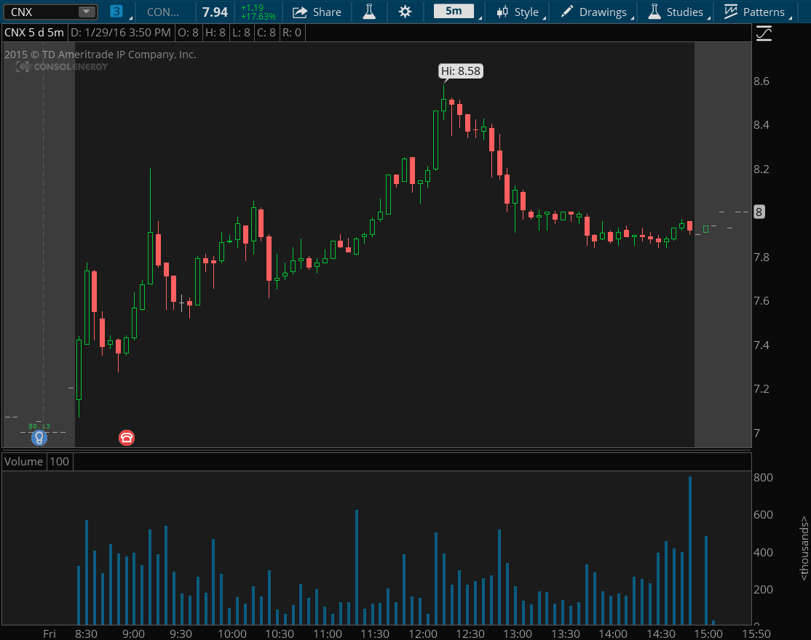This screenshot has height=640, width=811.
Task: Click the candlestick Style icon
Action: (502, 12)
